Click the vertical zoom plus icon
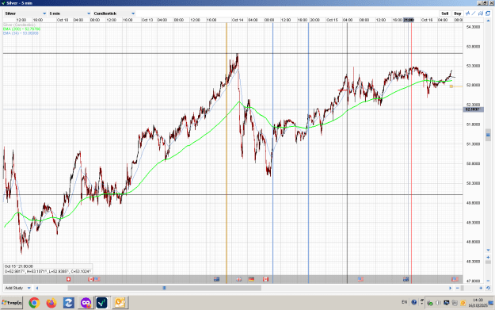 pyautogui.click(x=488, y=257)
